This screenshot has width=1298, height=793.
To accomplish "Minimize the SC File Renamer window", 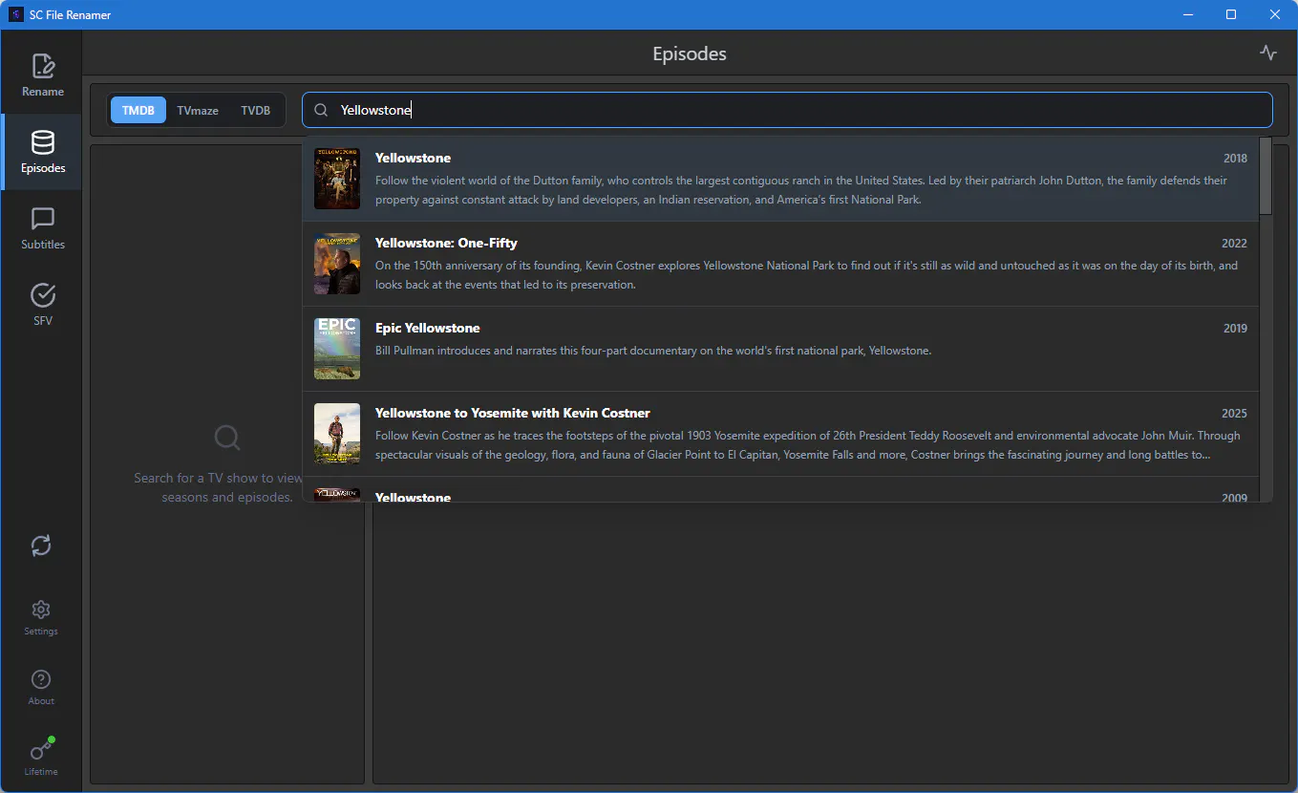I will pyautogui.click(x=1188, y=14).
